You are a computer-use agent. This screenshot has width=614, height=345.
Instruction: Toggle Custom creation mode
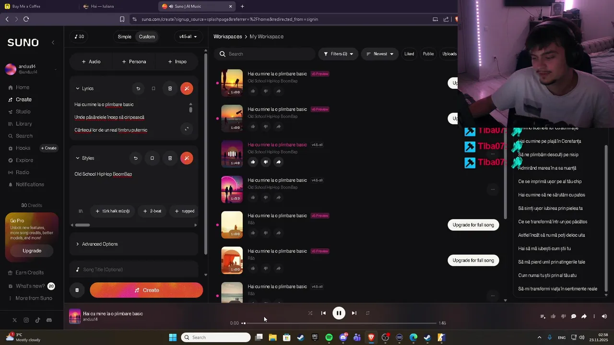click(147, 37)
